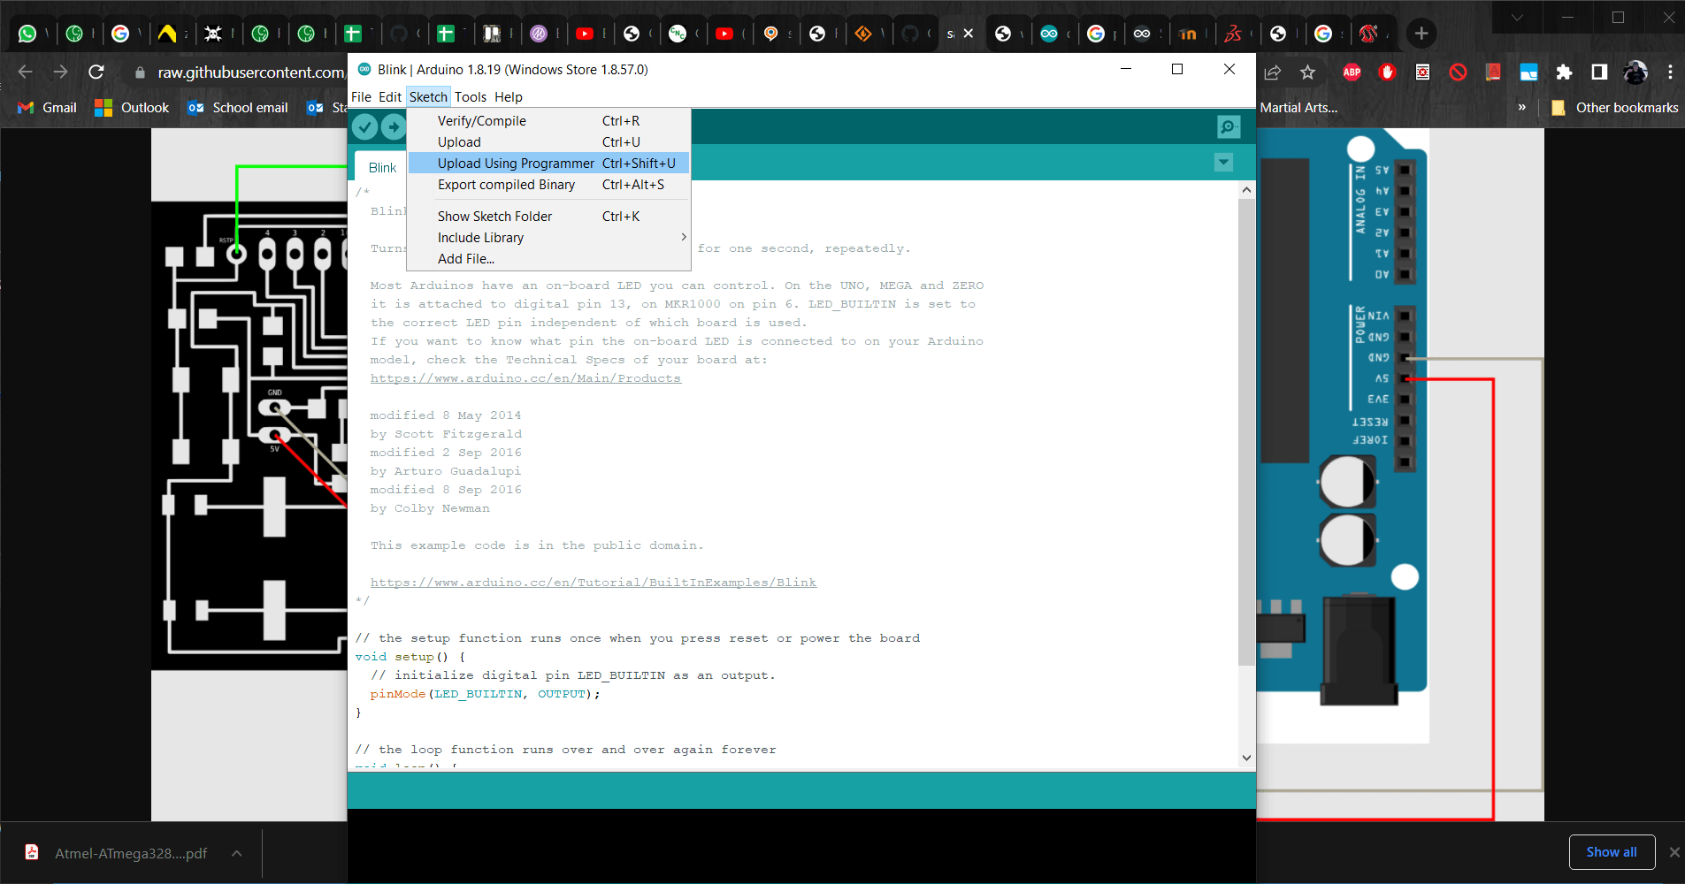This screenshot has width=1685, height=884.
Task: Go back in Chrome browser
Action: coord(25,72)
